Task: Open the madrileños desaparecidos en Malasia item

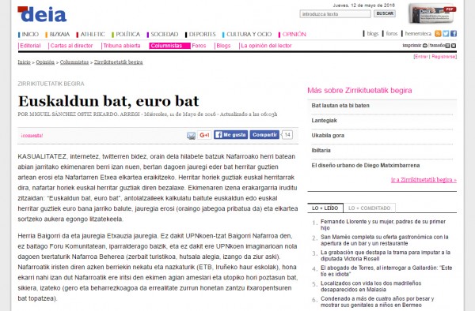Action: point(370,287)
